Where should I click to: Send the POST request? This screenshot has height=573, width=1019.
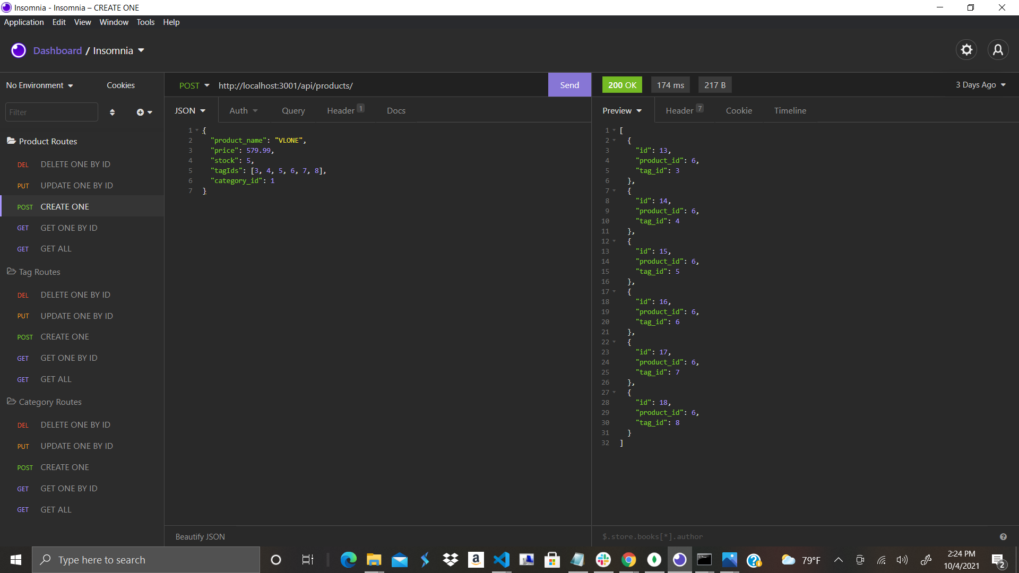[x=569, y=85]
